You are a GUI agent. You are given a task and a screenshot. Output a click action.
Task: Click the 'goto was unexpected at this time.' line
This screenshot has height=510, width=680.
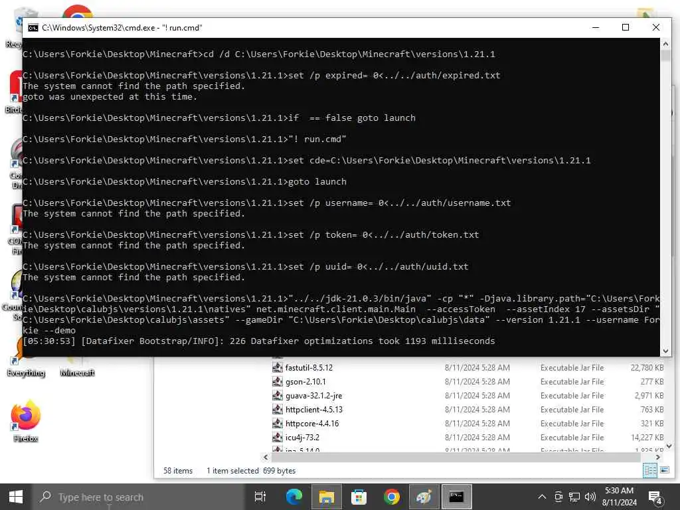click(x=110, y=97)
